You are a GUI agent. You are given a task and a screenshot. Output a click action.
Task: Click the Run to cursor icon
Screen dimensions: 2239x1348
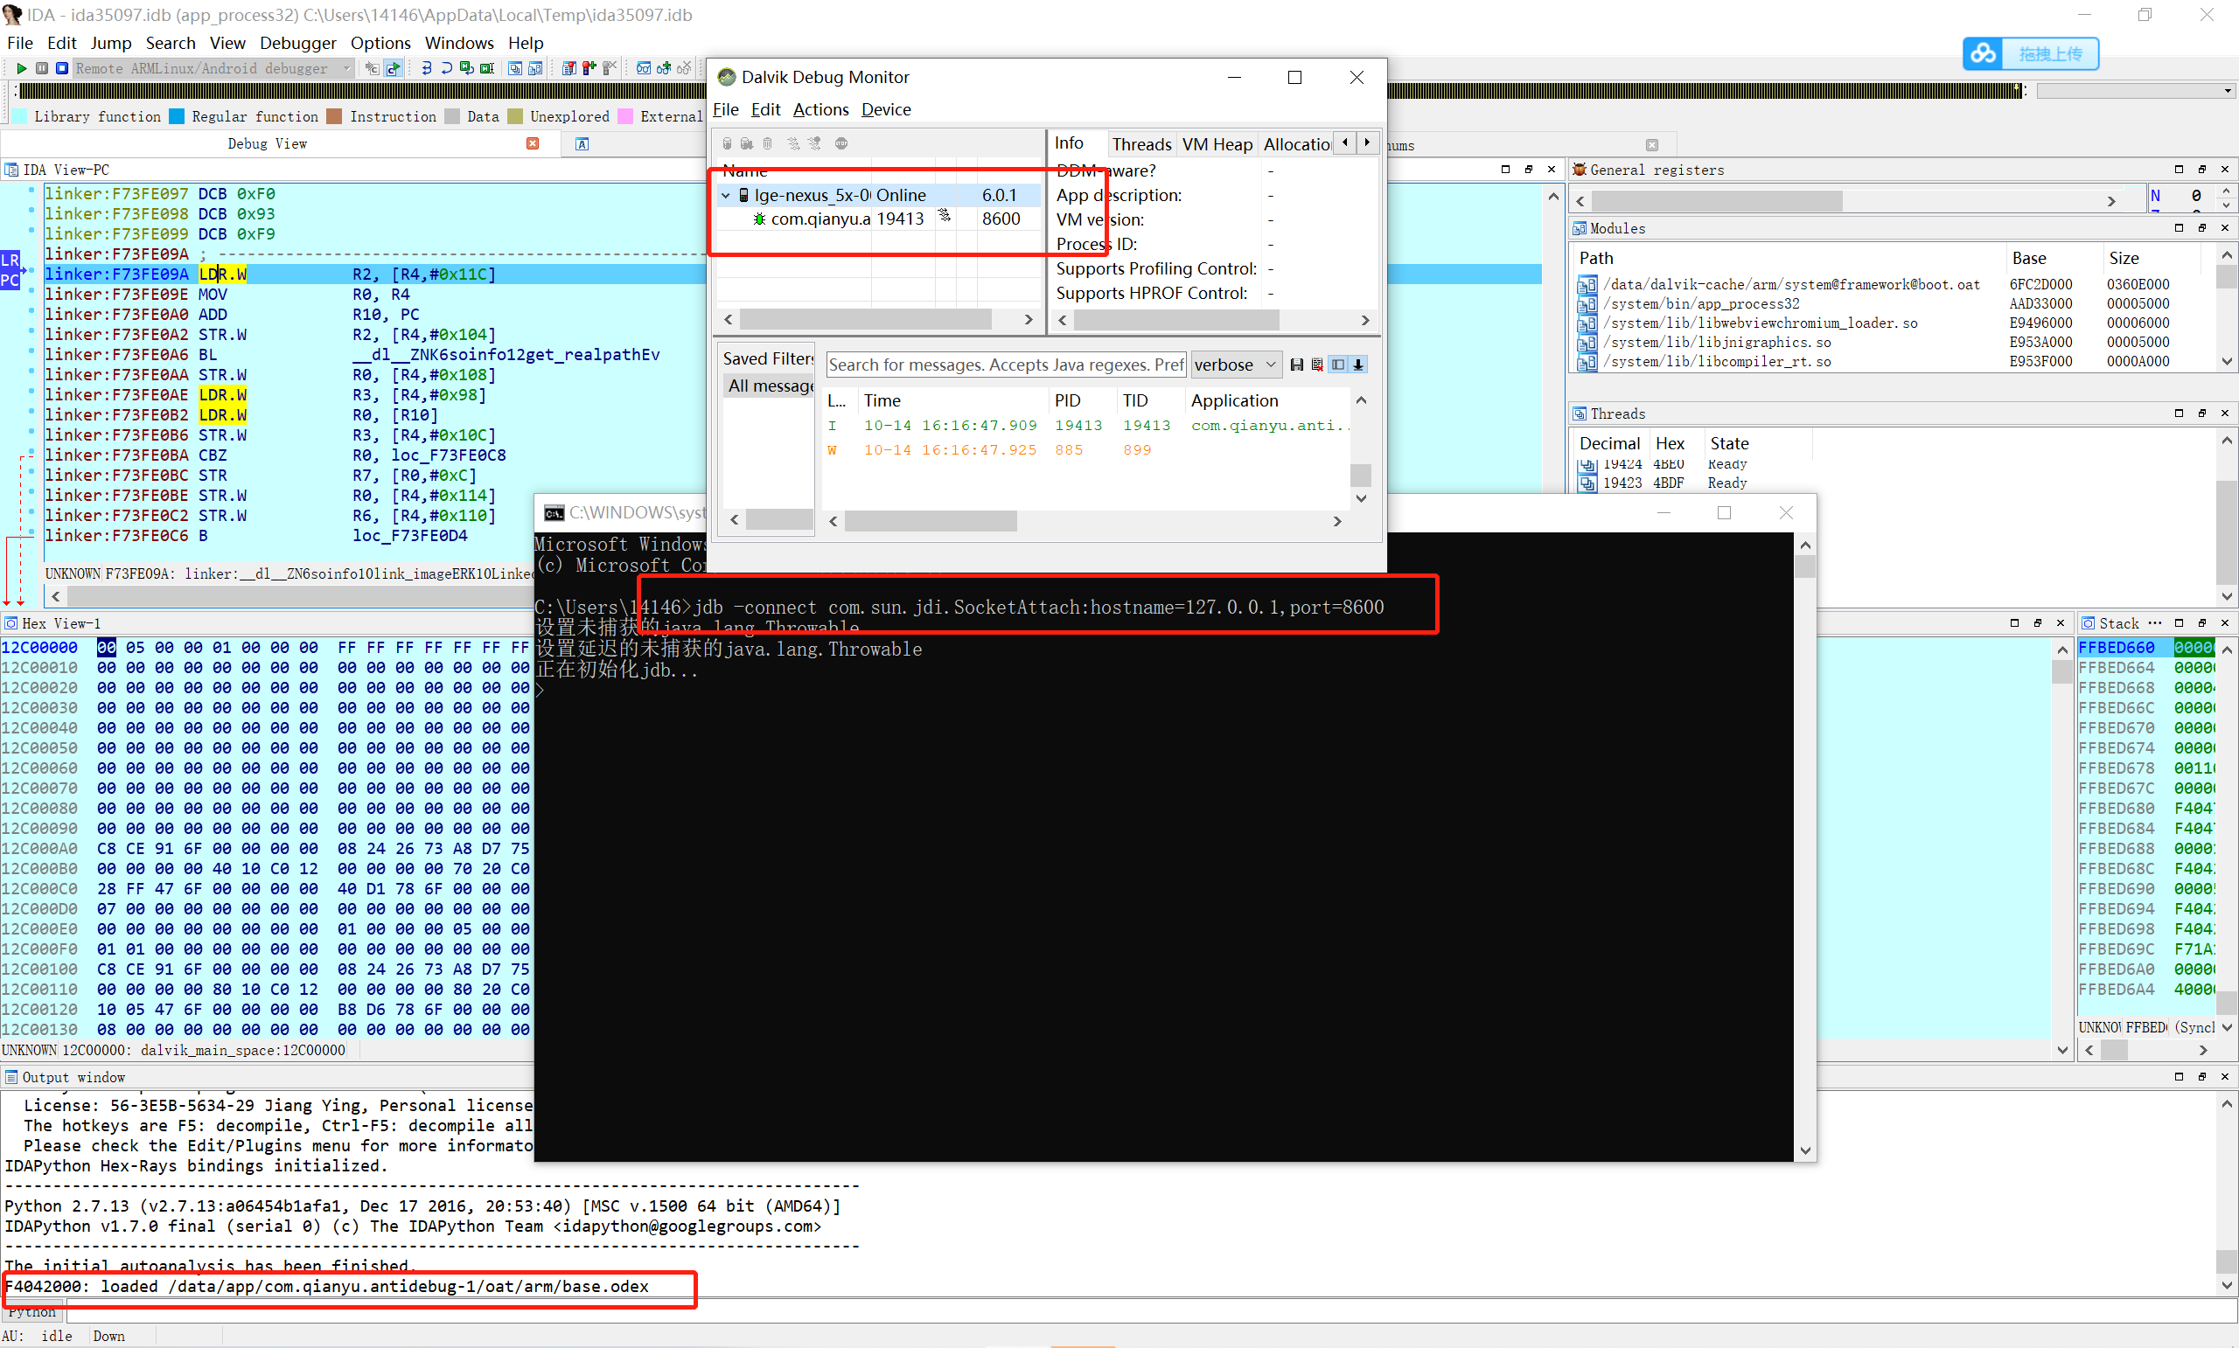click(x=487, y=68)
